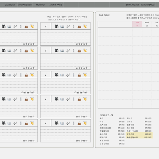This screenshot has width=159, height=159.
Task: Switch to the MANAGEMENT tab
Action: [25, 5]
